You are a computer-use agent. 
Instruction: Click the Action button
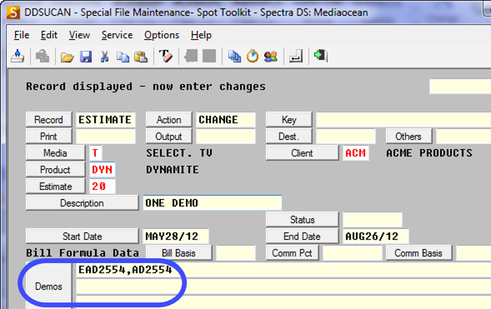tap(169, 120)
